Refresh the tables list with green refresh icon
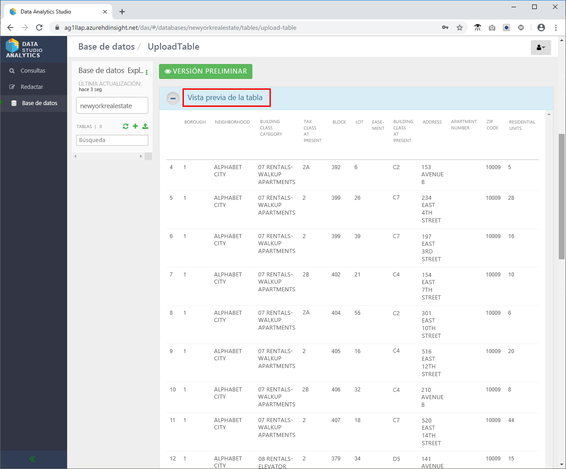This screenshot has height=469, width=566. click(126, 126)
